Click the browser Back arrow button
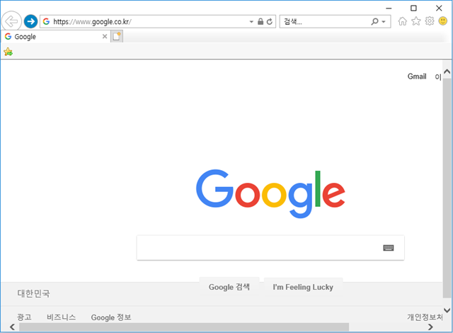 click(x=11, y=21)
